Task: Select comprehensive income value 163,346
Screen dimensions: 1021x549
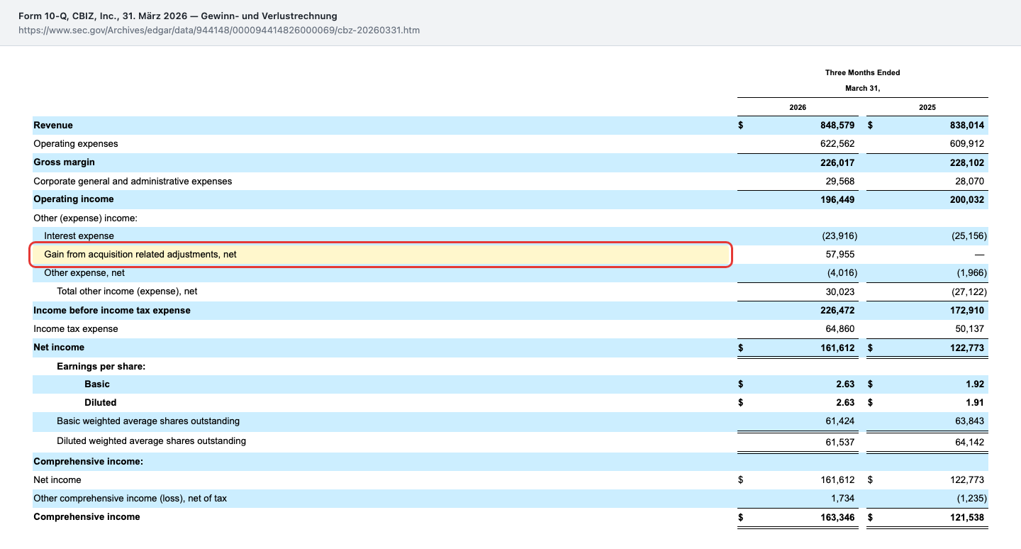Action: coord(837,517)
